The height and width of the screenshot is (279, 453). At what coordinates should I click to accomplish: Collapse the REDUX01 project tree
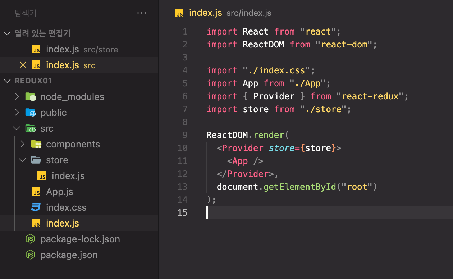pos(7,81)
